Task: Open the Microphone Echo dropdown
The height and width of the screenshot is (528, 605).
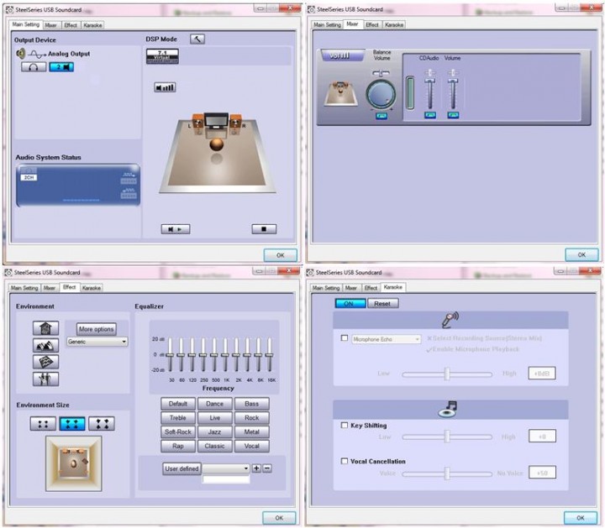Action: [x=386, y=339]
